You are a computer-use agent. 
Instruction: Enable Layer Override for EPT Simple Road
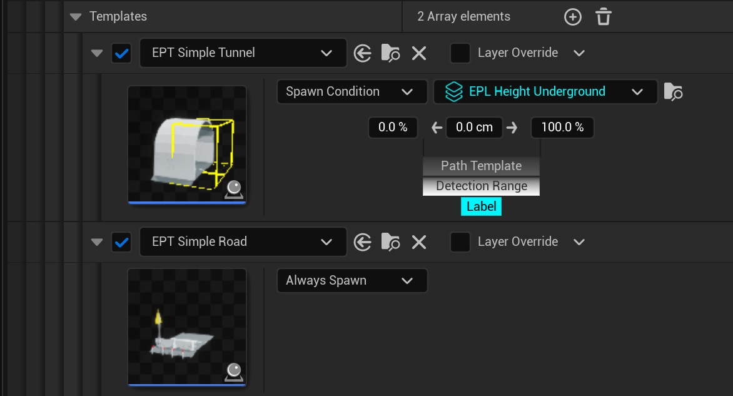tap(460, 242)
